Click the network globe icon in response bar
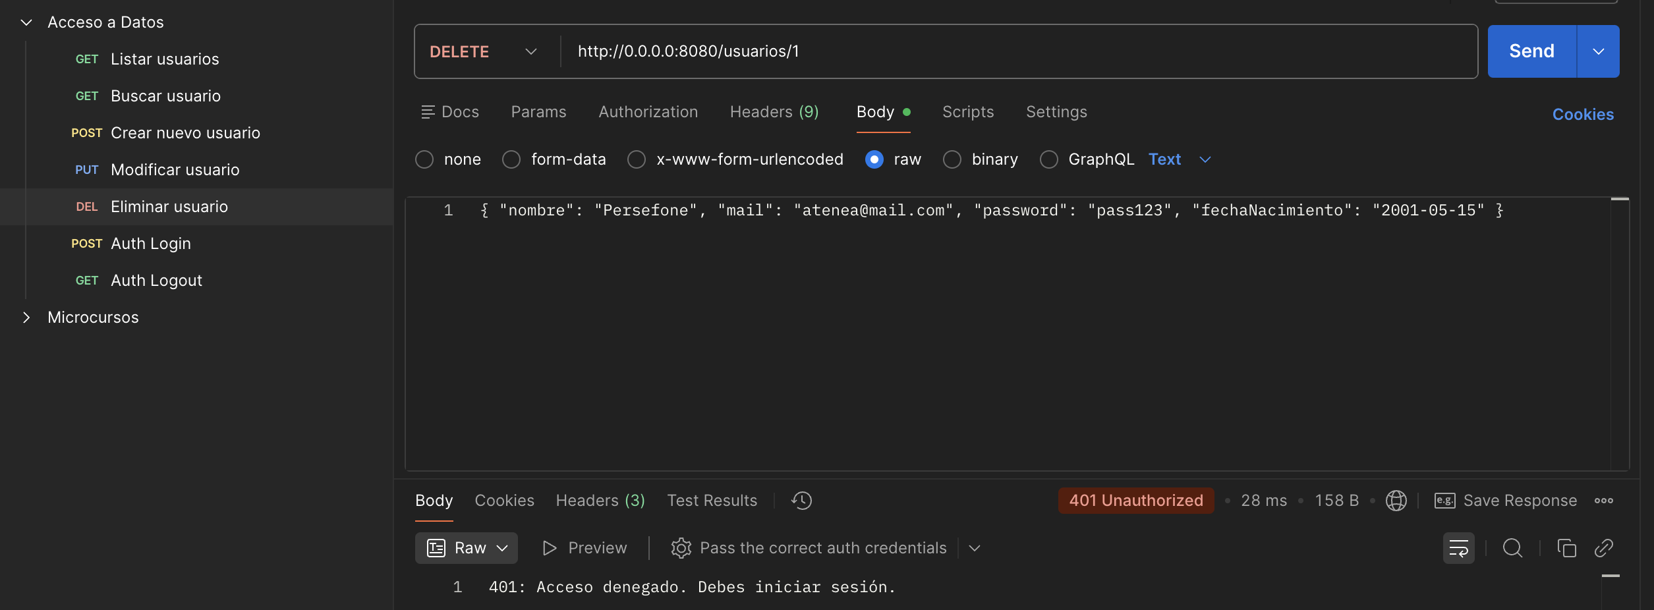The height and width of the screenshot is (610, 1654). coord(1396,501)
